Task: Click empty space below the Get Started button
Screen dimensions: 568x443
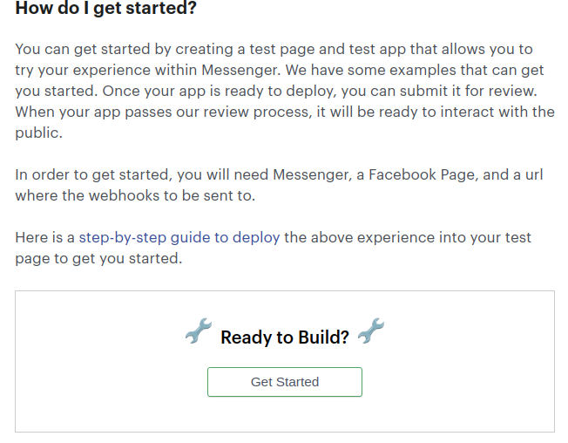Action: [284, 415]
